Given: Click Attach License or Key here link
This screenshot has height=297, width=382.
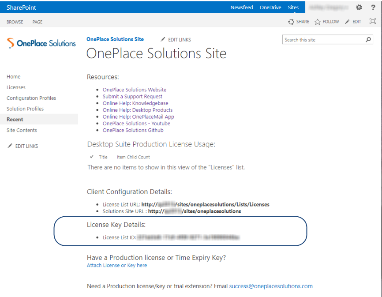Looking at the screenshot, I should (117, 265).
